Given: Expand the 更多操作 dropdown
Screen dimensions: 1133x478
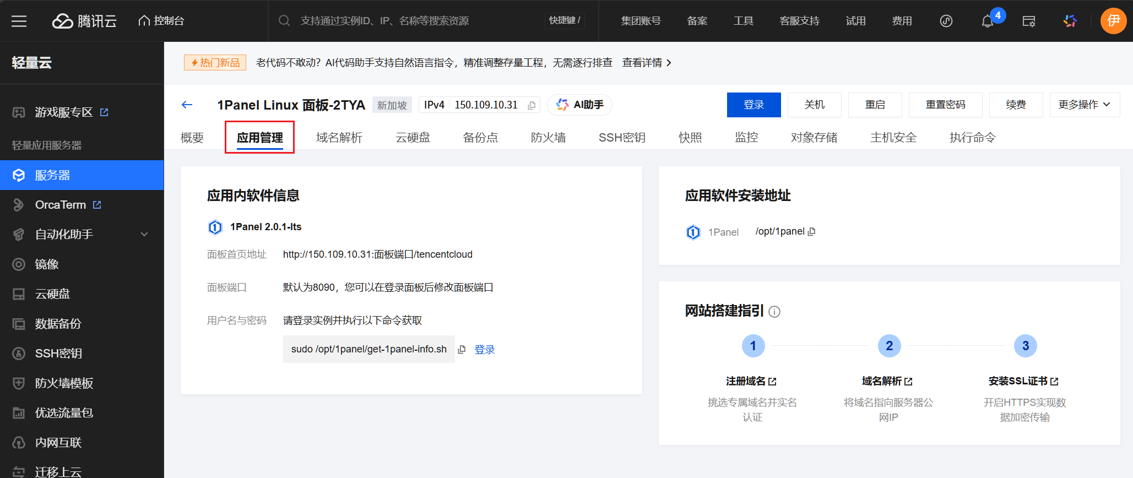Looking at the screenshot, I should point(1085,105).
